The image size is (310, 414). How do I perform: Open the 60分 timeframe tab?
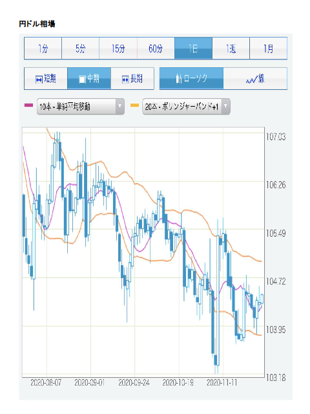pos(156,49)
